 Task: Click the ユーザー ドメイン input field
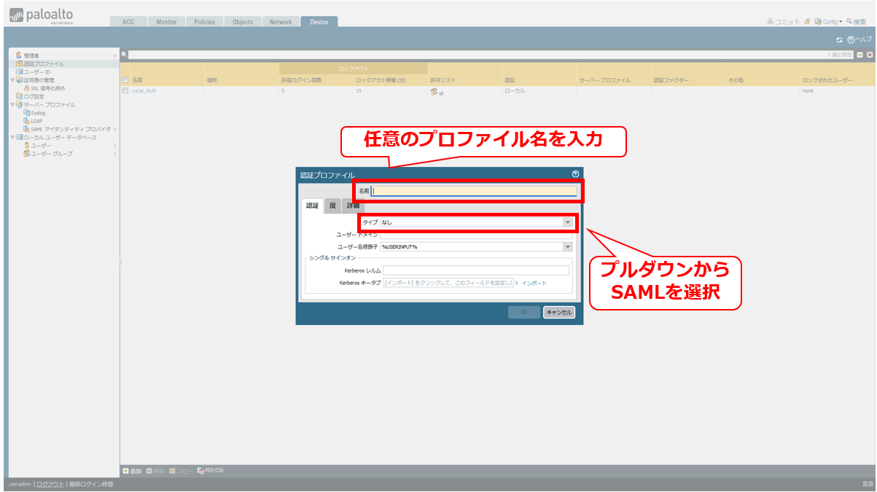coord(476,235)
